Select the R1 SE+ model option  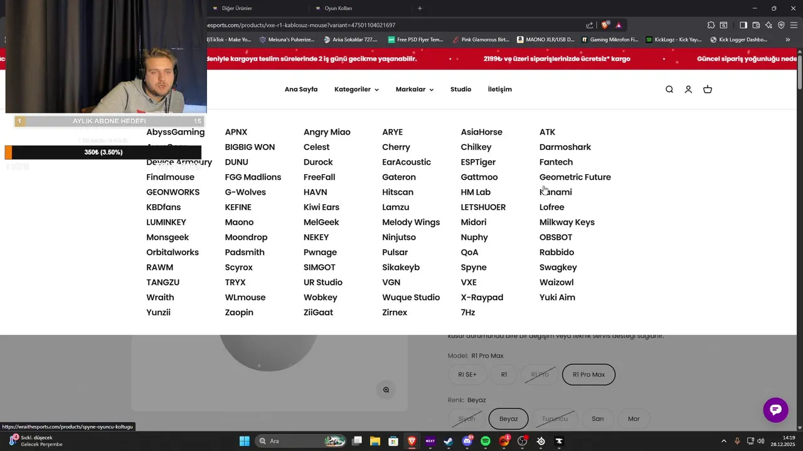pos(467,375)
